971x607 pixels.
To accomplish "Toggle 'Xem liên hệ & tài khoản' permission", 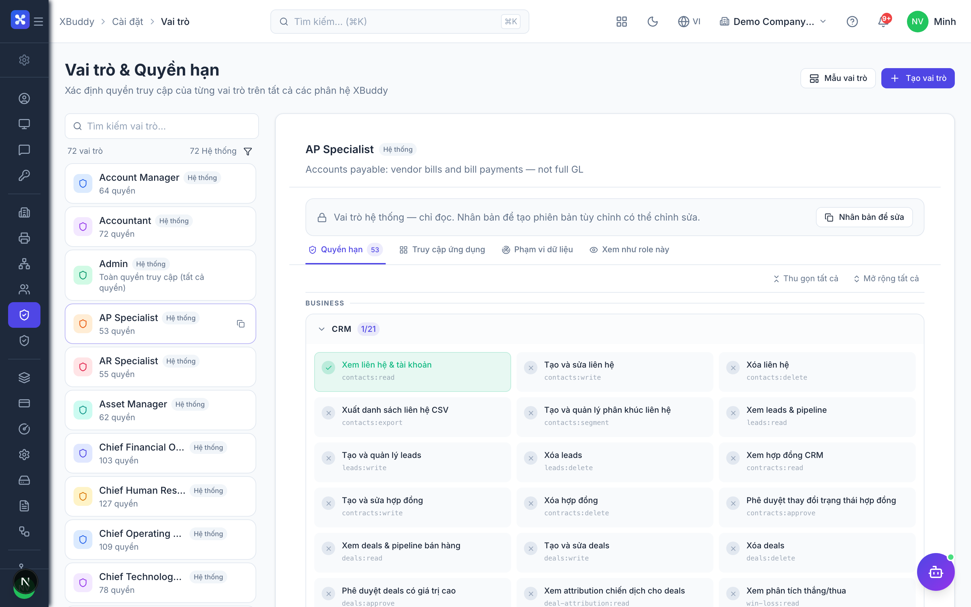I will 412,372.
